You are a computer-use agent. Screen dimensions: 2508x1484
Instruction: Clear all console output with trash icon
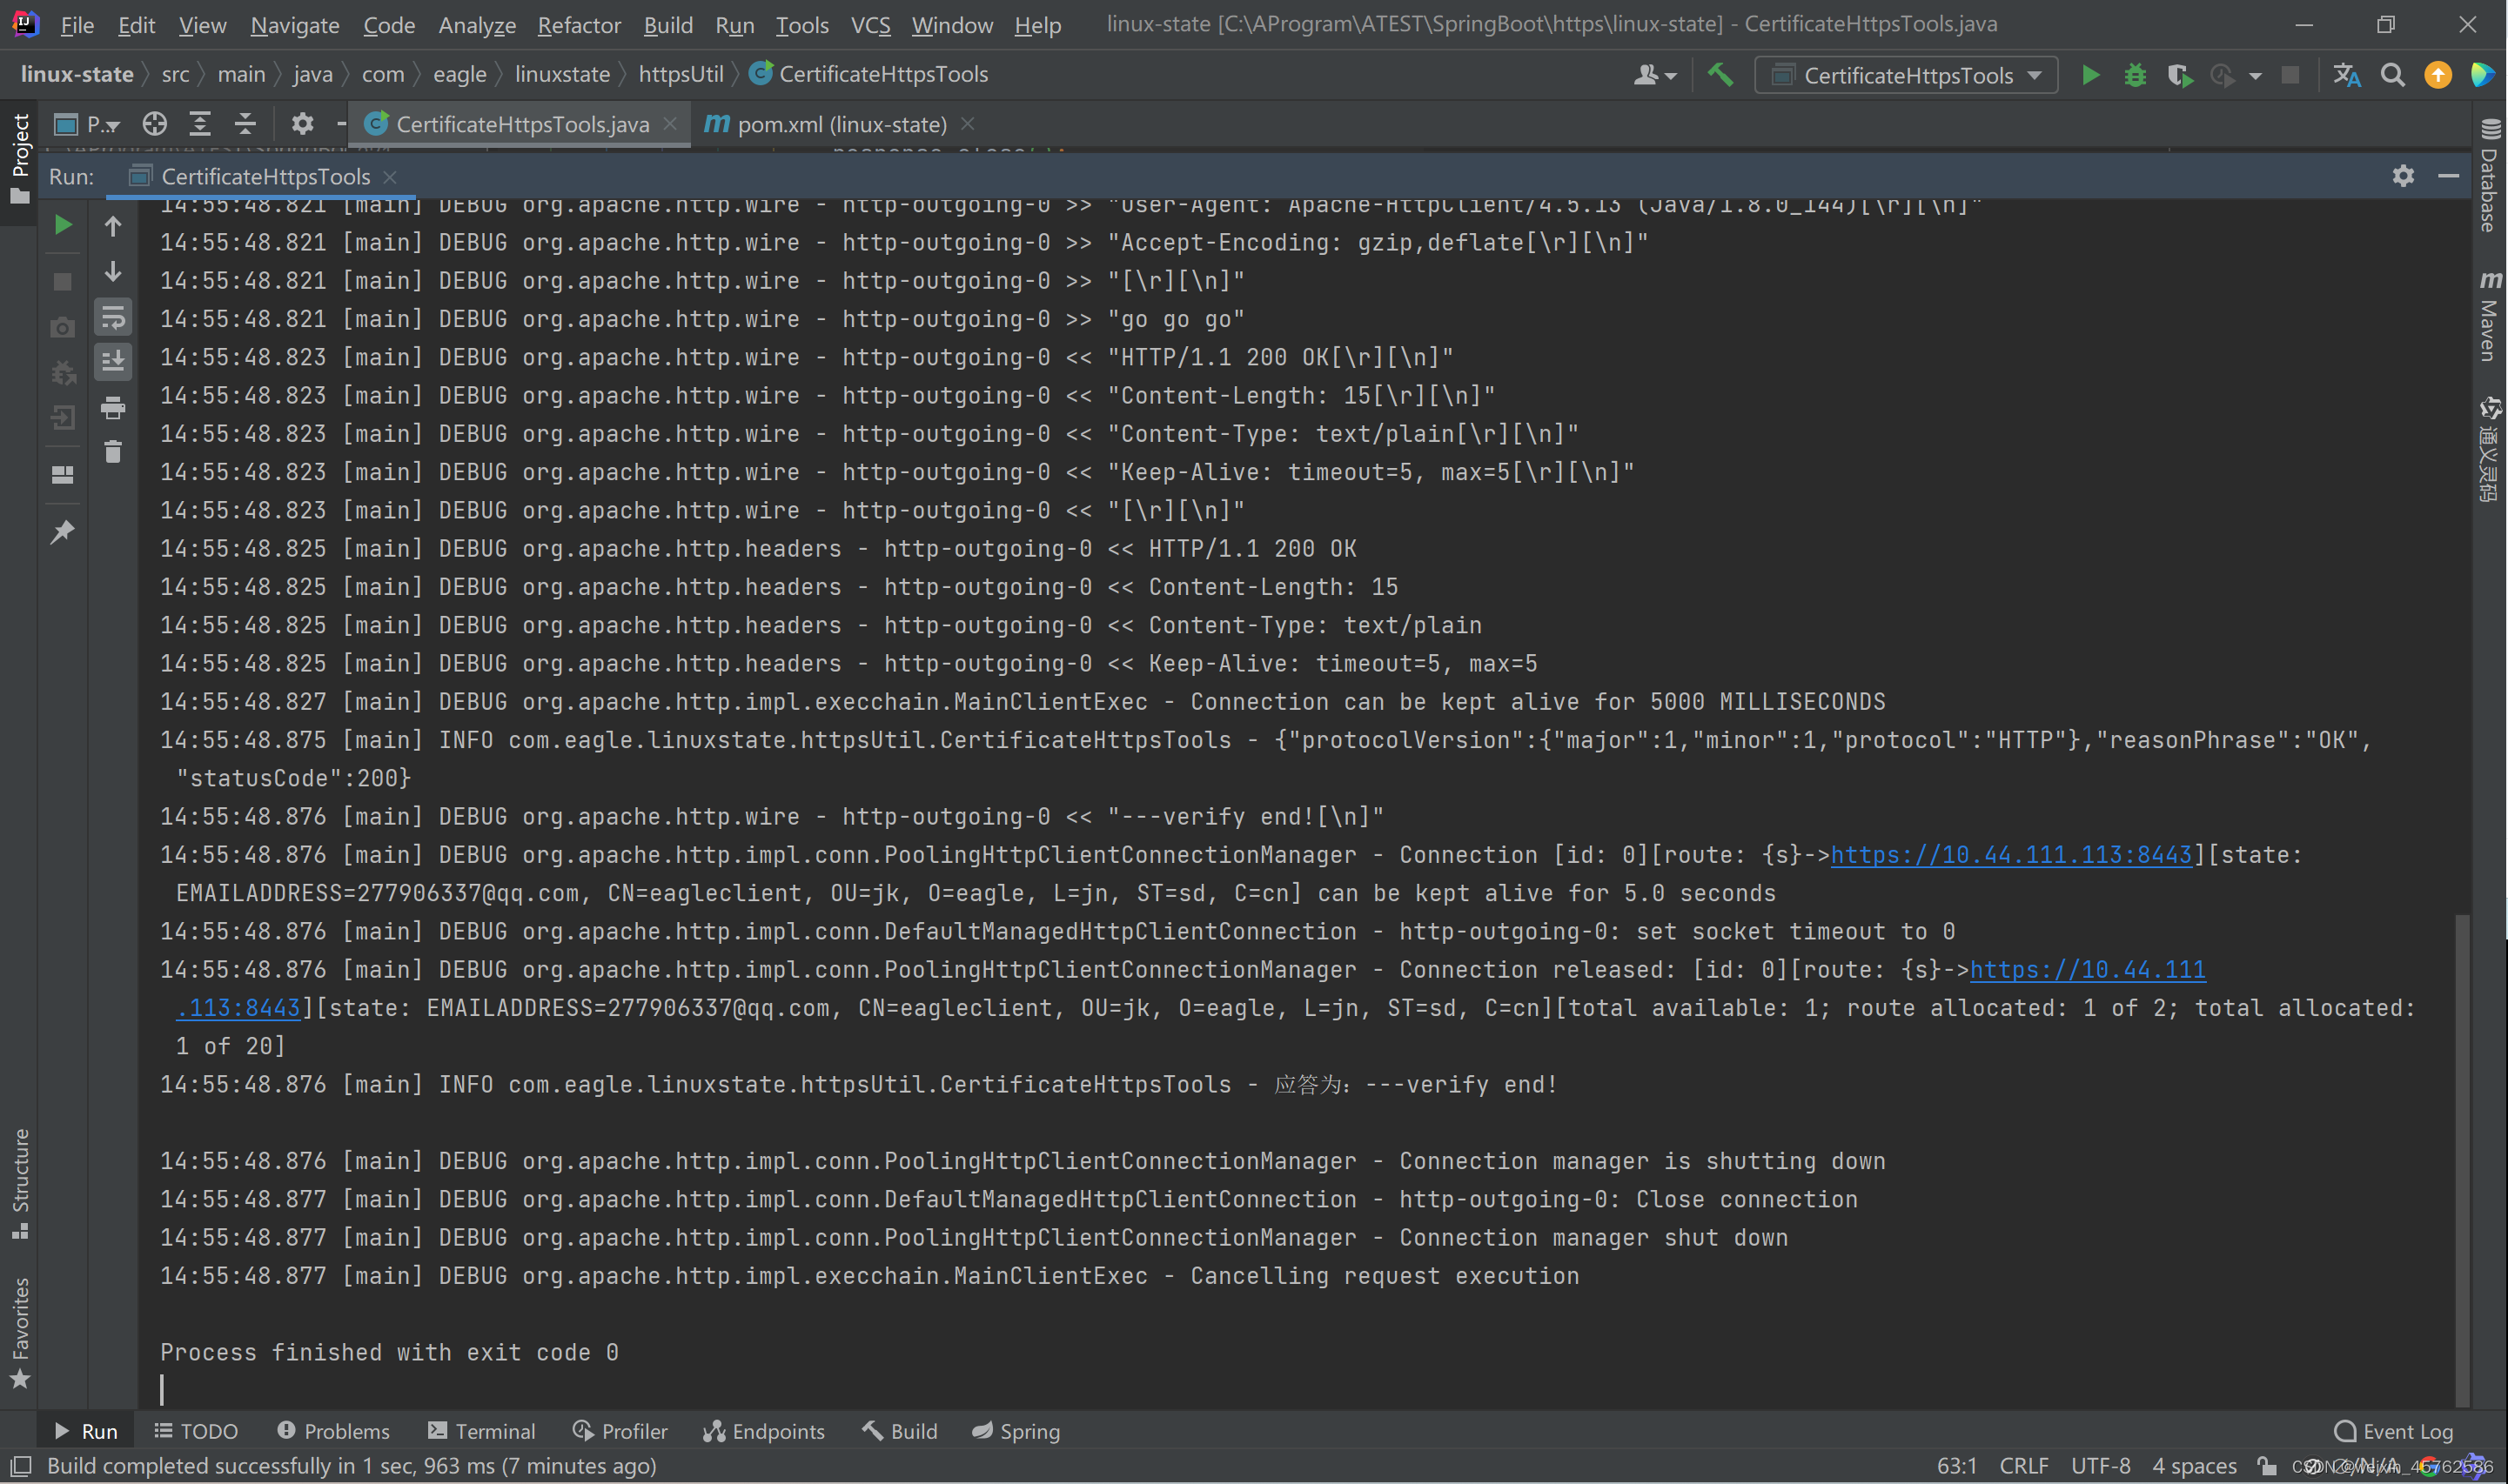(112, 452)
